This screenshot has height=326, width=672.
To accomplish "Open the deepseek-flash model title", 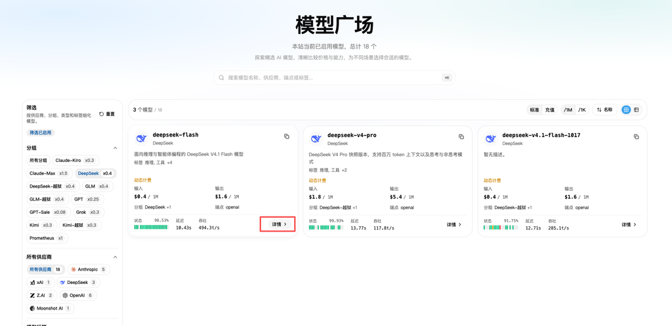I will 176,135.
